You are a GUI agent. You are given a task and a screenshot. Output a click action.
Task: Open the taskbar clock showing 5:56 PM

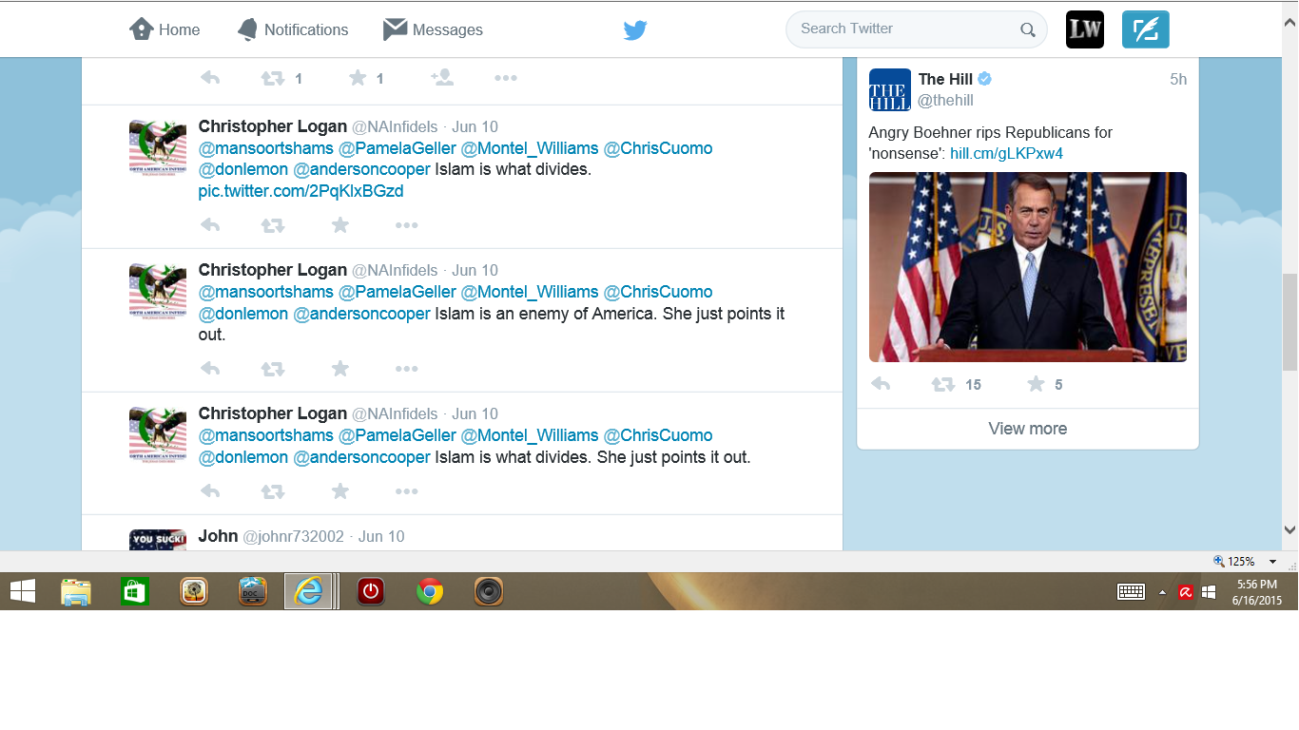pyautogui.click(x=1257, y=592)
